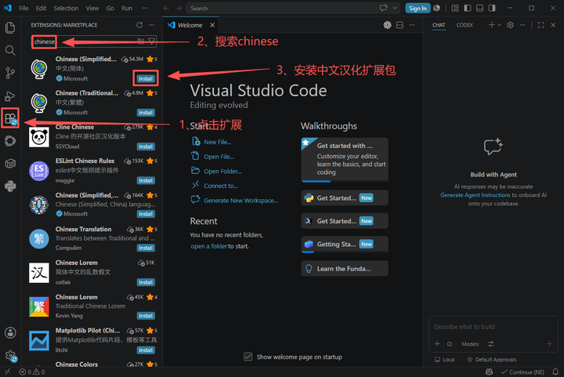Click Customize Layout icon in title bar

coord(455,8)
